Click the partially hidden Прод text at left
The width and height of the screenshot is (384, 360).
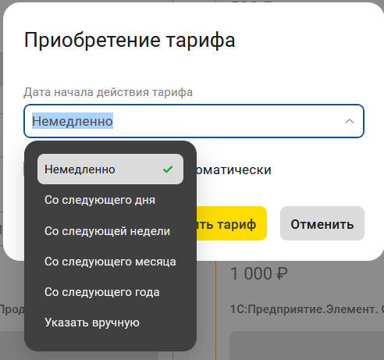(x=12, y=309)
